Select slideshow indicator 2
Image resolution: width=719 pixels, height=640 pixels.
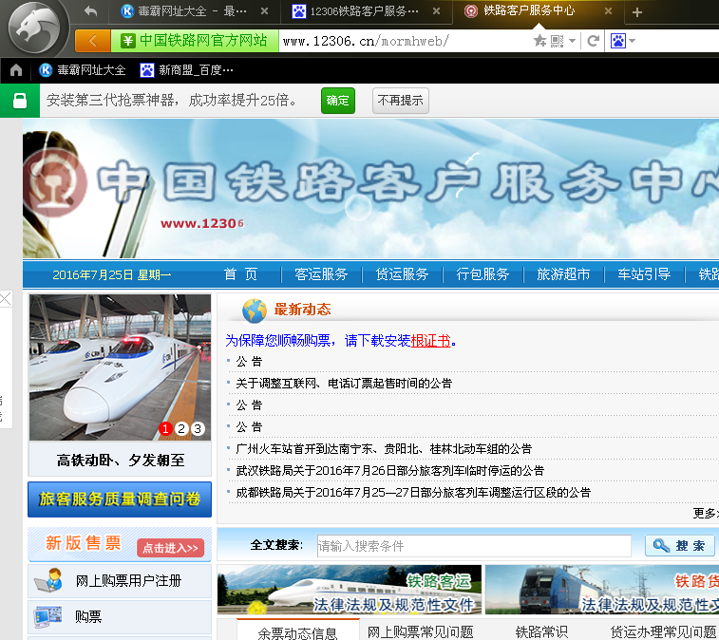tap(181, 428)
